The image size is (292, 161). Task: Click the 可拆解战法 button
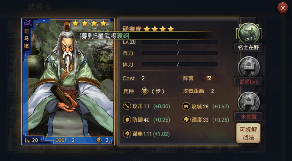(x=248, y=133)
